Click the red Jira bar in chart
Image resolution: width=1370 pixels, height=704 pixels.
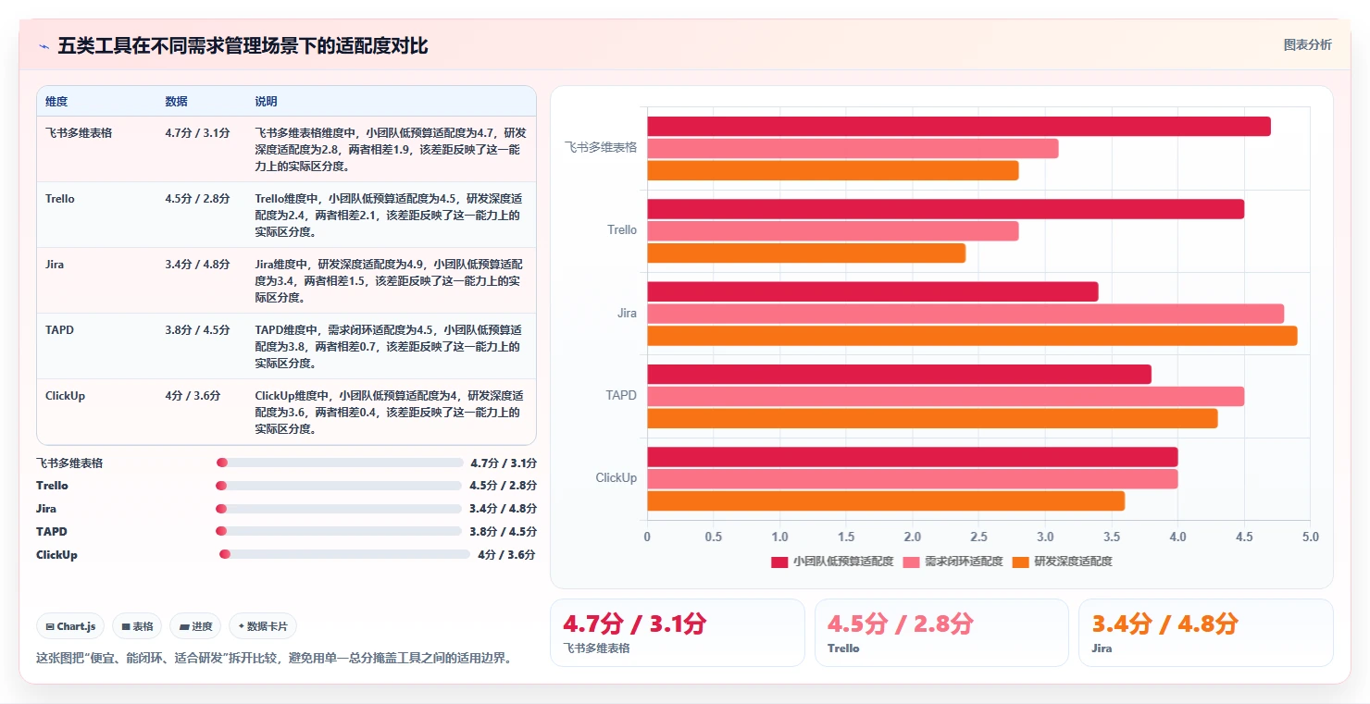point(872,291)
